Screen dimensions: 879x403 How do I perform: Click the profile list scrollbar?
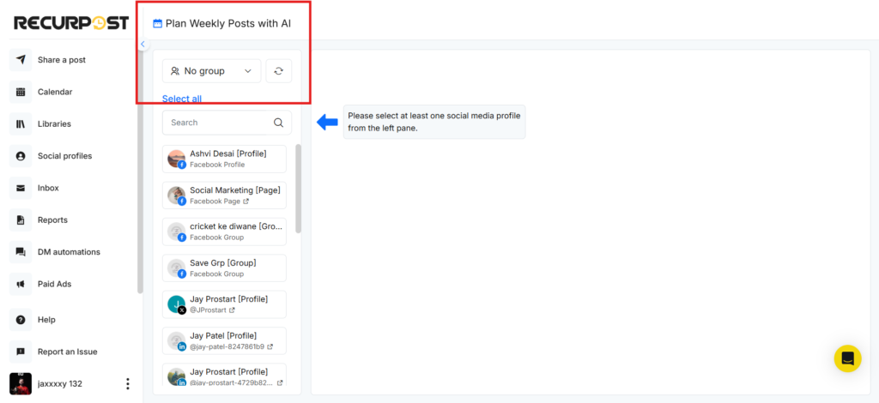pyautogui.click(x=298, y=189)
